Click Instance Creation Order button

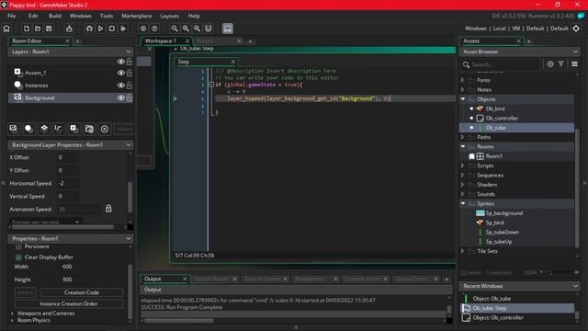point(69,303)
